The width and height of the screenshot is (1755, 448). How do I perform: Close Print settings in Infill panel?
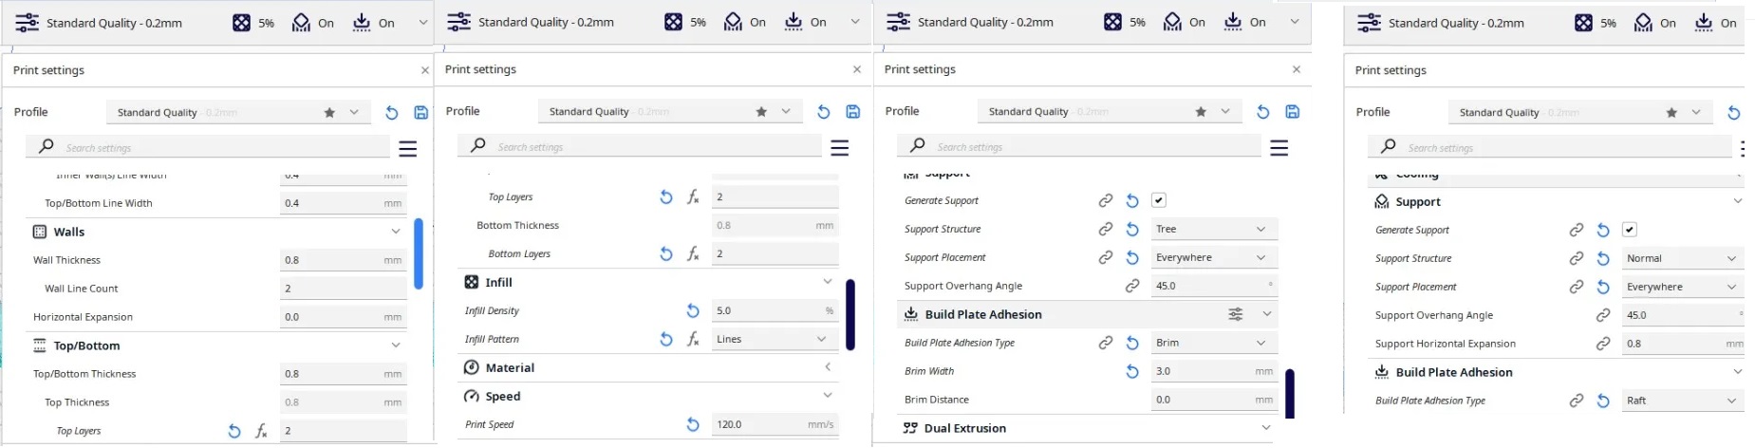point(857,69)
